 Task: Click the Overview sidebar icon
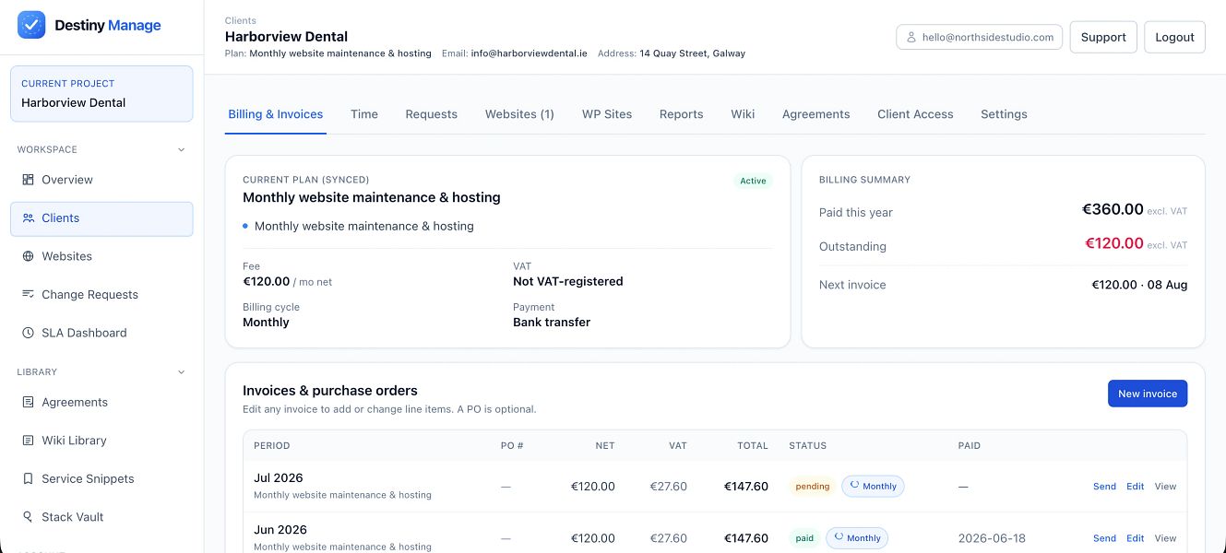click(28, 180)
